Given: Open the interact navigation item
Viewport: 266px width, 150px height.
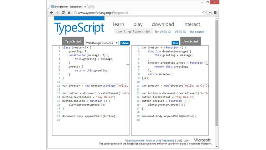Looking at the screenshot, I should (x=192, y=24).
